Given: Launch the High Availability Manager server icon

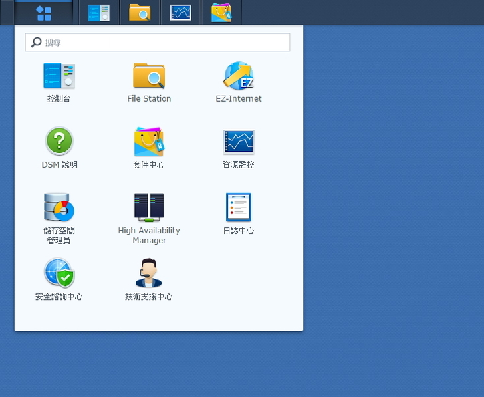Looking at the screenshot, I should tap(149, 207).
